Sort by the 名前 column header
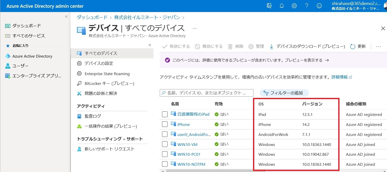 click(x=175, y=104)
